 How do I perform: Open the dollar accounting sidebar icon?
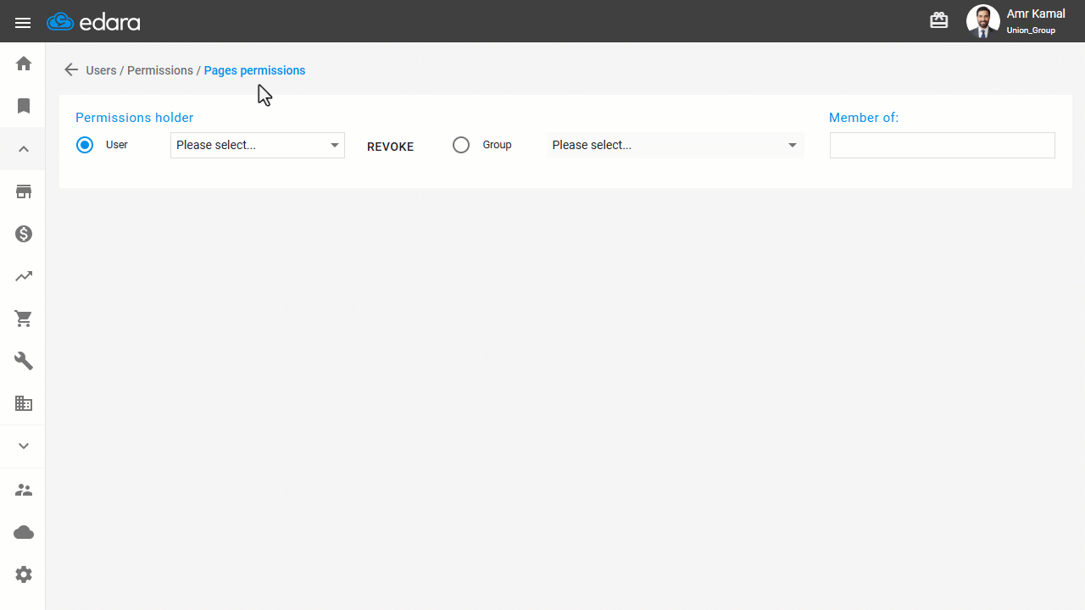24,234
